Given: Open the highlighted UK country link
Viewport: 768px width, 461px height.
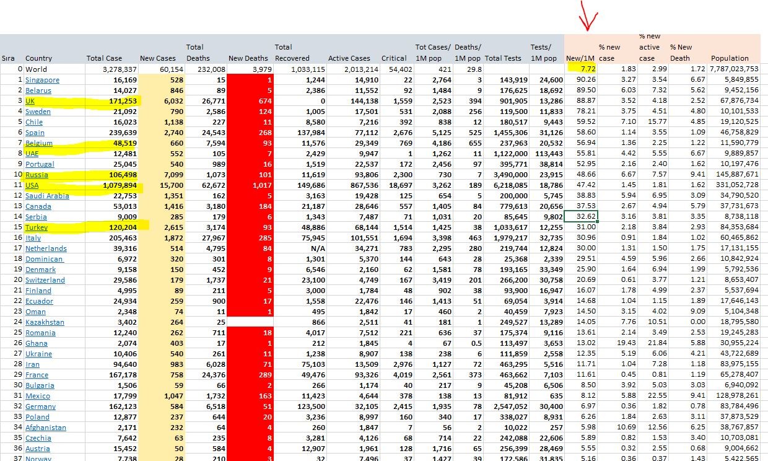Looking at the screenshot, I should (x=30, y=101).
